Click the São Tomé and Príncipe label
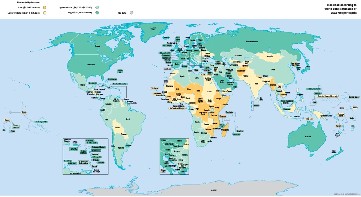The width and height of the screenshot is (361, 197). (x=177, y=108)
